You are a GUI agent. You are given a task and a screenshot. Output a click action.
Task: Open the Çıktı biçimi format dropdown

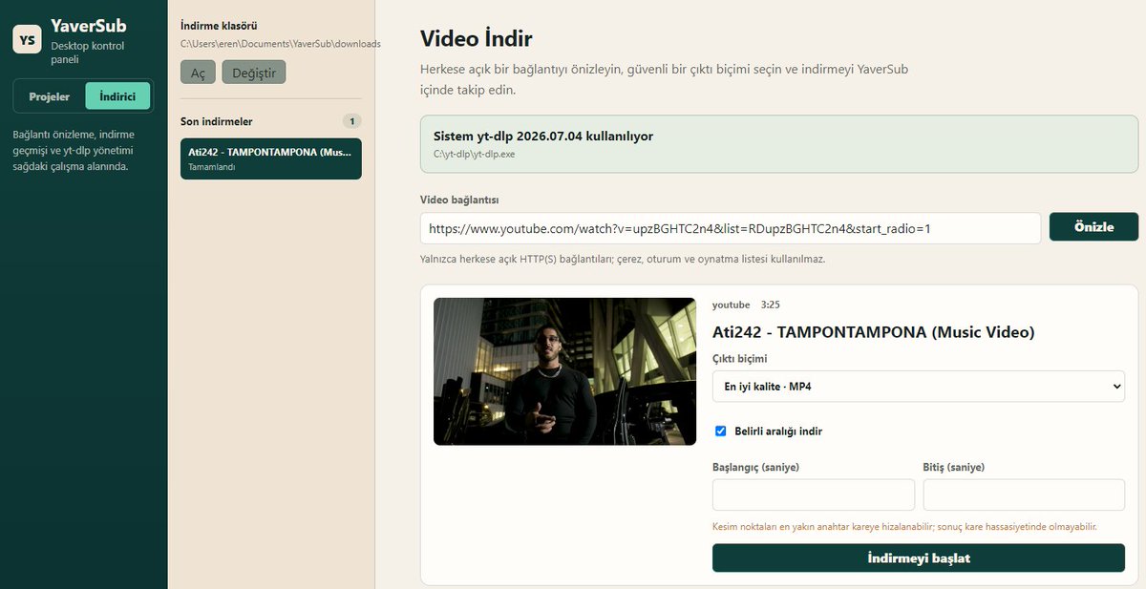coord(919,387)
